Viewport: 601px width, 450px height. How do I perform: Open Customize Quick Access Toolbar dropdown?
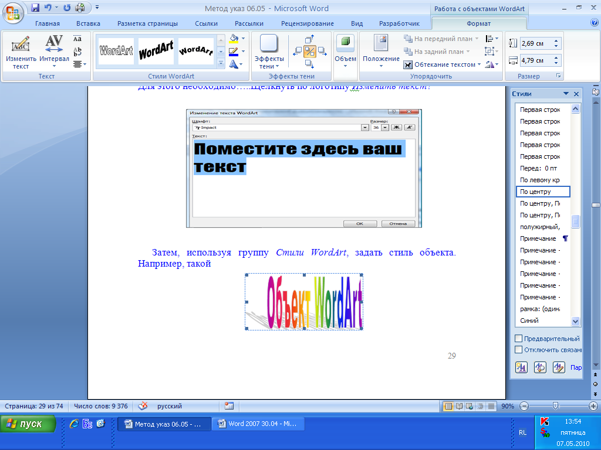(x=97, y=7)
